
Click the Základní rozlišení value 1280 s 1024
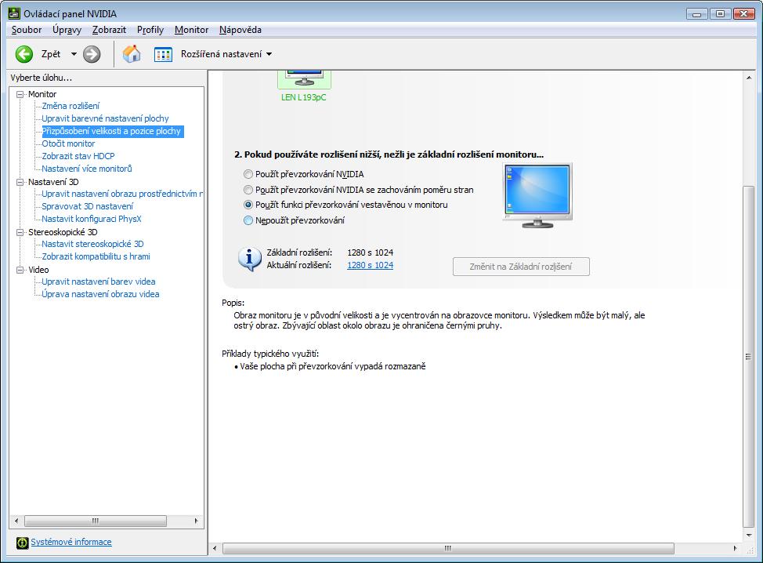[370, 252]
